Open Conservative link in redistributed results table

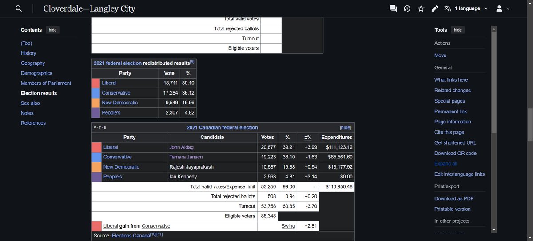click(116, 93)
